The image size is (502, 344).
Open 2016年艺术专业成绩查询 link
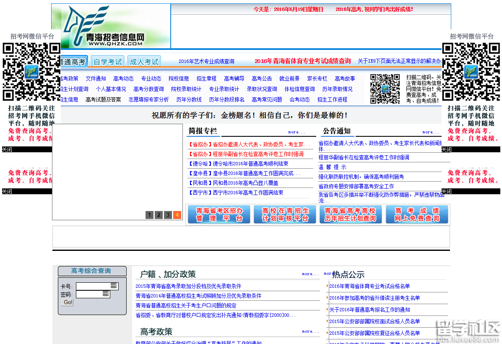[206, 61]
